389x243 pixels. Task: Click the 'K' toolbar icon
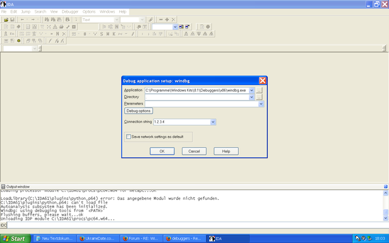point(114,34)
